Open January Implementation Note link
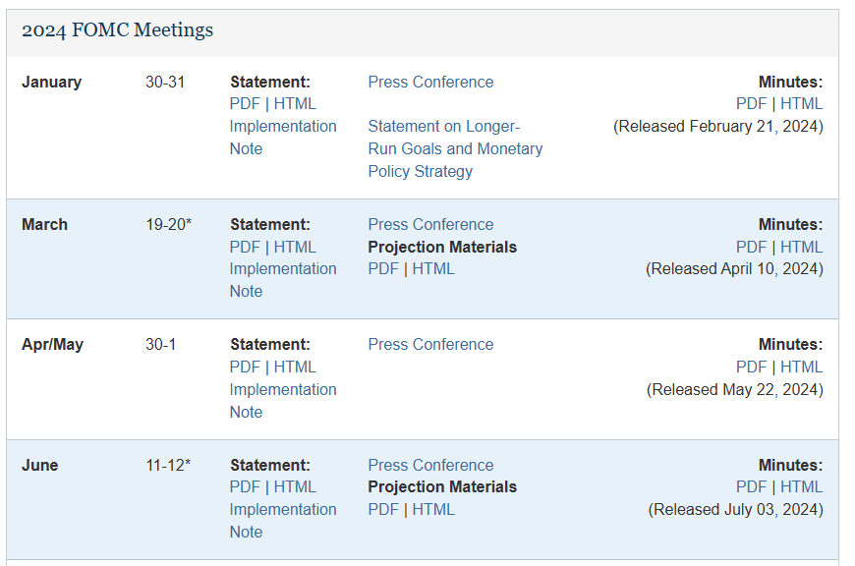 pyautogui.click(x=283, y=138)
